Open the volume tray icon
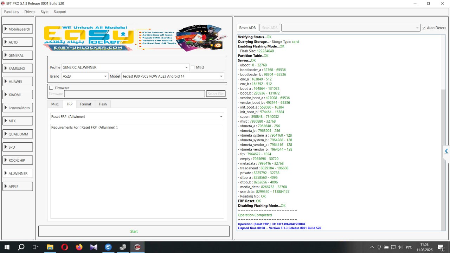This screenshot has width=450, height=253. [400, 247]
